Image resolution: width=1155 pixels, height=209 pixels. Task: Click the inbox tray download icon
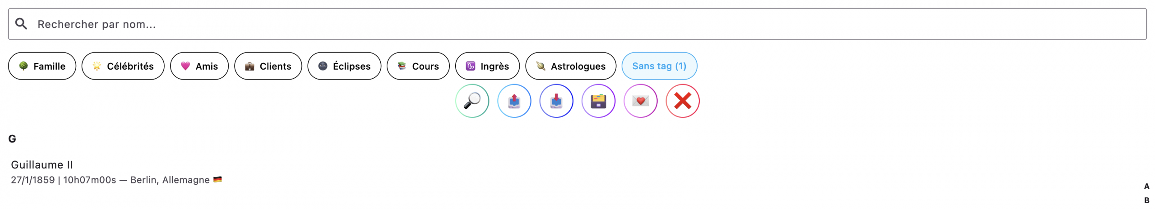(556, 101)
